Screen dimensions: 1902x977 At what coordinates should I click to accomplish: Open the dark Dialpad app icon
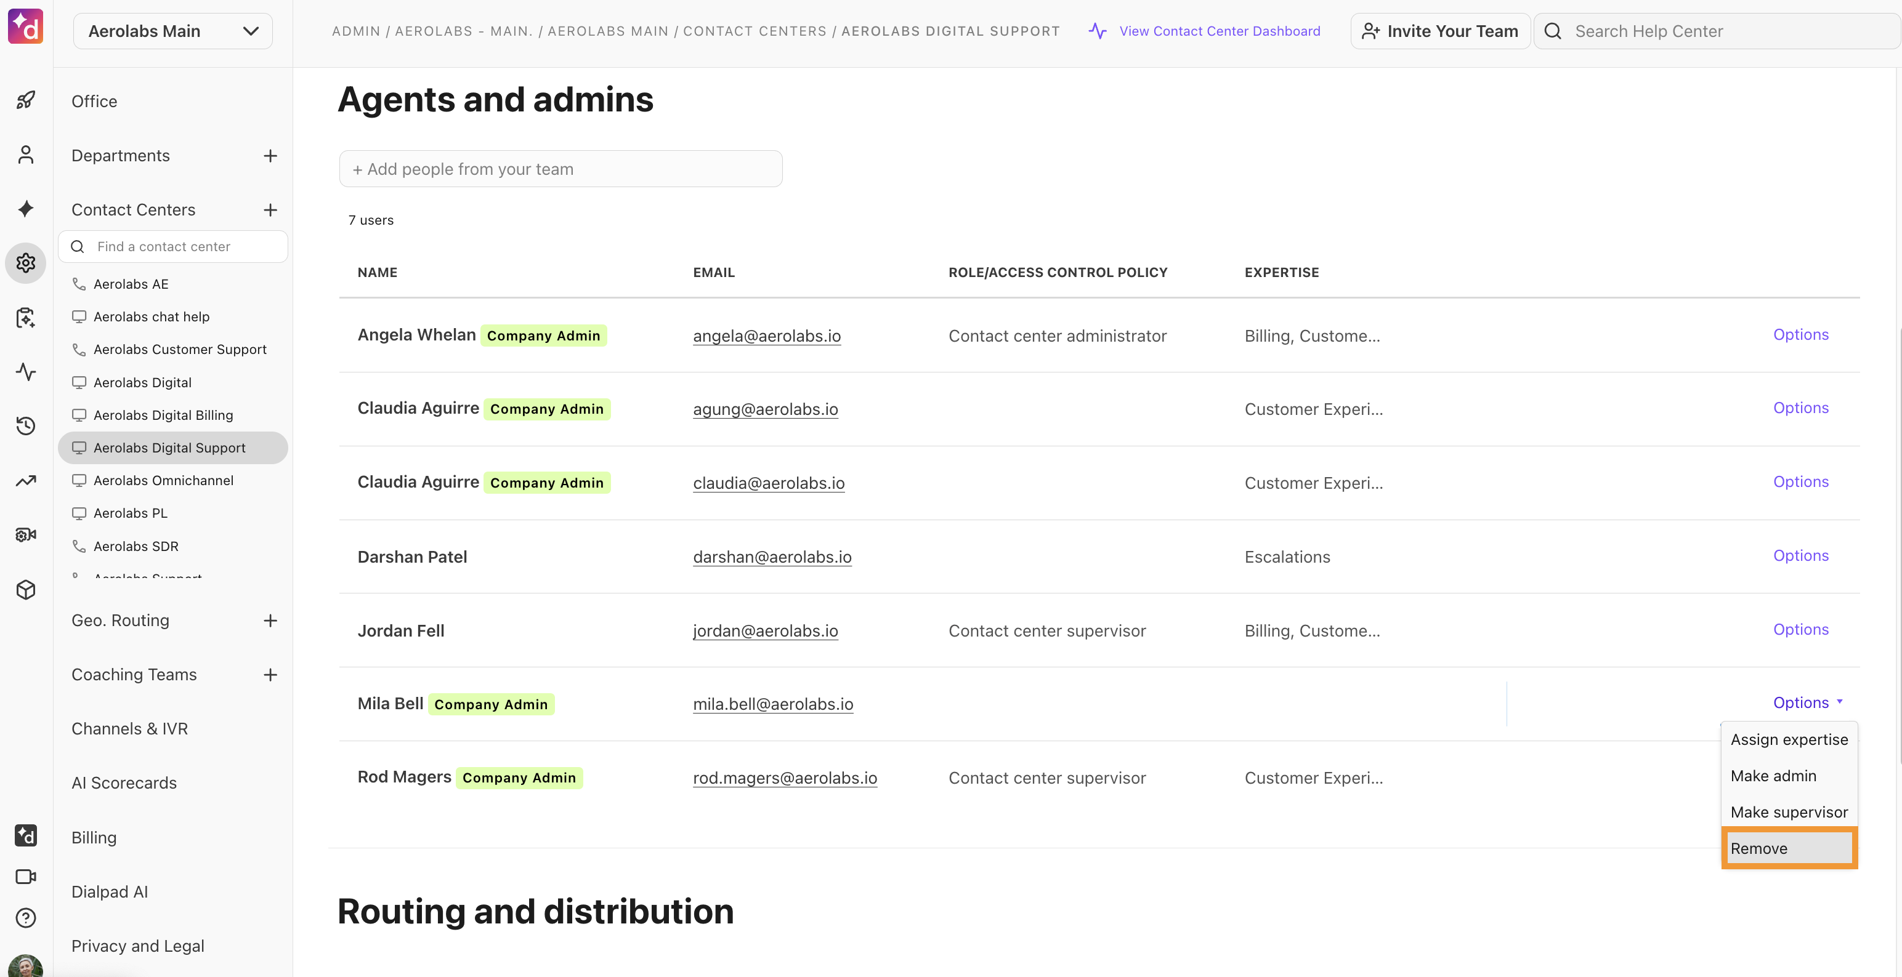click(26, 835)
